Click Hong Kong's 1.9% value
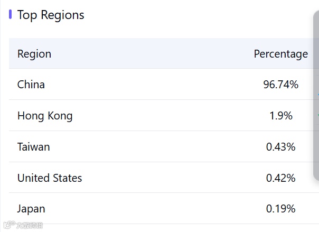The image size is (319, 232). pos(281,116)
